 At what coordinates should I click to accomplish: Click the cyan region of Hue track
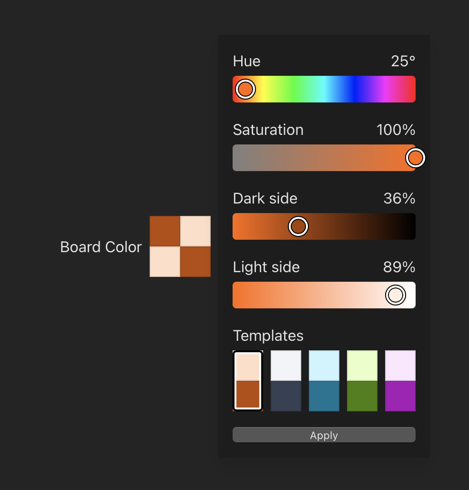point(324,89)
